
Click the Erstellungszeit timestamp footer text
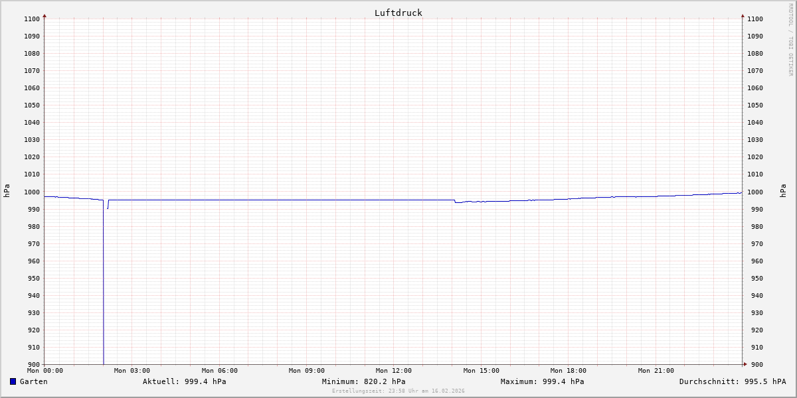[x=398, y=391]
